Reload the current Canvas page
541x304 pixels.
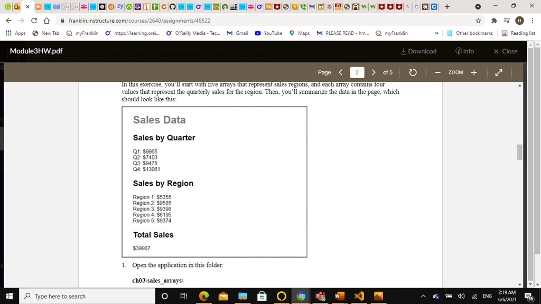pyautogui.click(x=33, y=20)
